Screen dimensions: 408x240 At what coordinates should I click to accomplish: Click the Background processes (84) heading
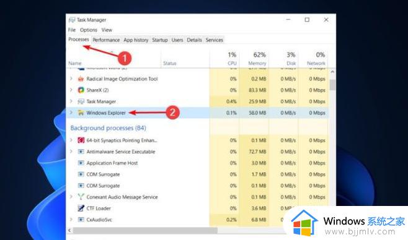(x=109, y=128)
